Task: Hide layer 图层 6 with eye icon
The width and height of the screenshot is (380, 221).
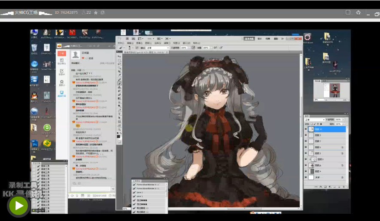Action: 306,147
